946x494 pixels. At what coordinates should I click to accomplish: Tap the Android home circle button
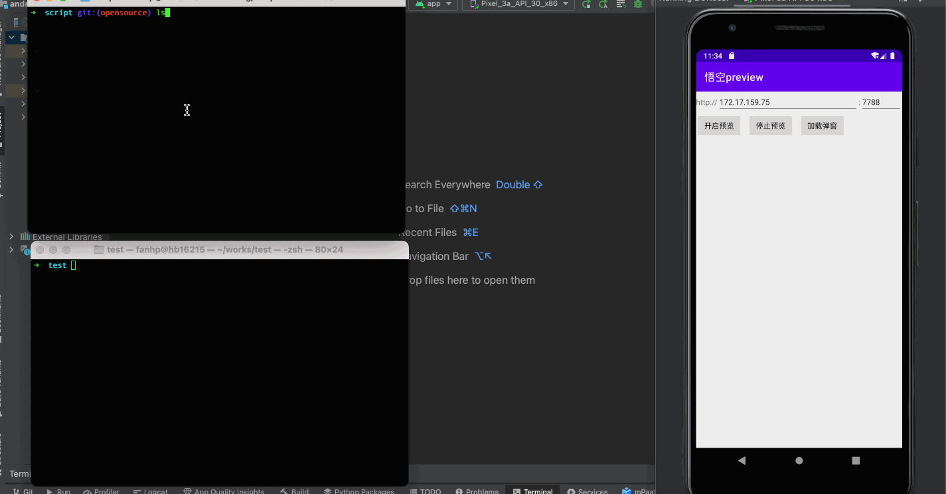(799, 460)
